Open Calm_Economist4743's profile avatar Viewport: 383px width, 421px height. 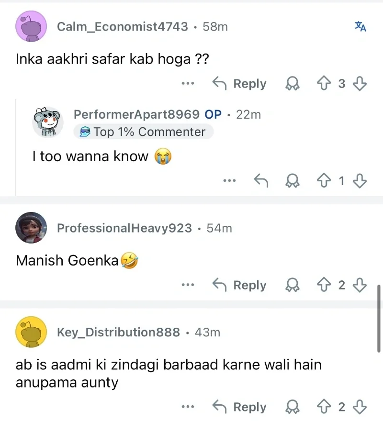pyautogui.click(x=31, y=27)
